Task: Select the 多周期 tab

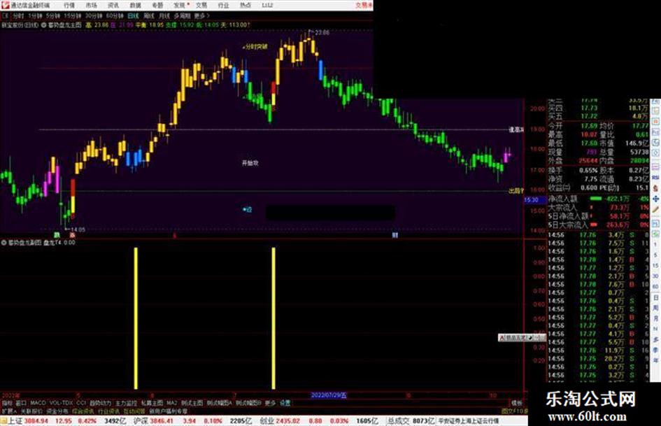Action: coord(182,16)
